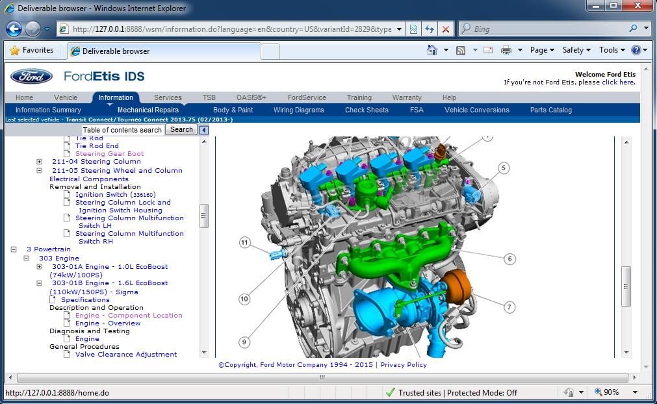Click the Ford oval logo
The height and width of the screenshot is (404, 657).
(x=31, y=76)
